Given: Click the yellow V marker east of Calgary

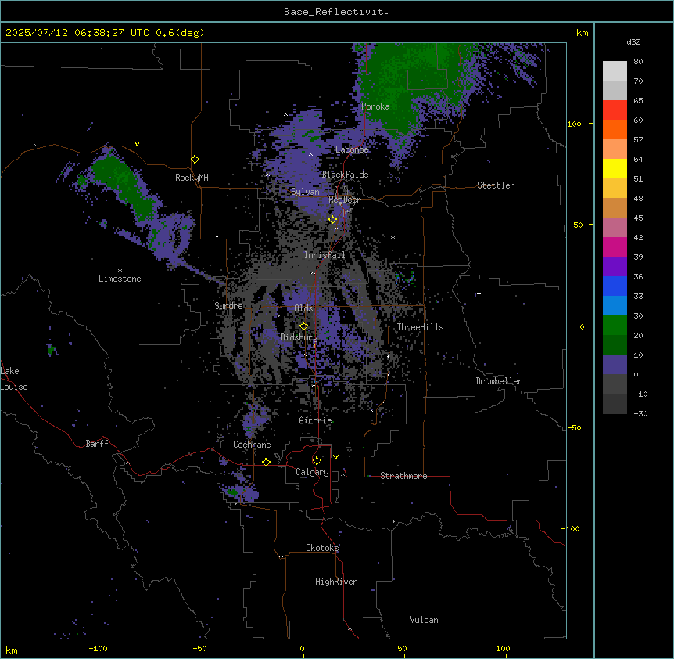Looking at the screenshot, I should (x=335, y=457).
